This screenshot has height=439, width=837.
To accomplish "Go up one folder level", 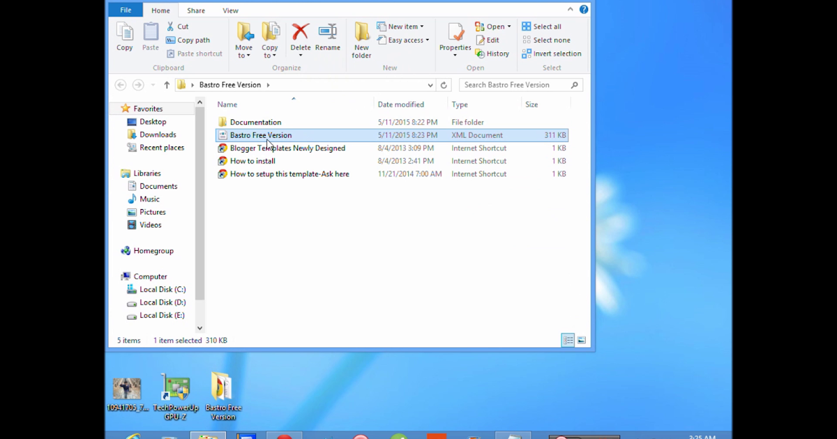I will 167,85.
